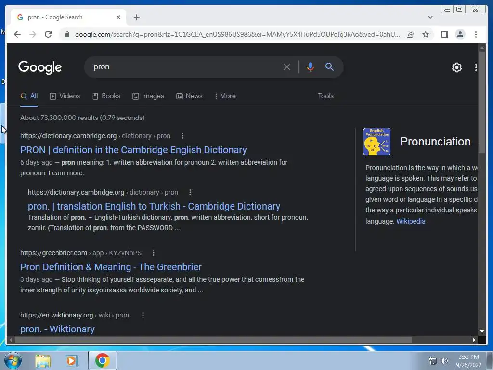493x370 pixels.
Task: Click the browser forward arrow
Action: pyautogui.click(x=33, y=34)
